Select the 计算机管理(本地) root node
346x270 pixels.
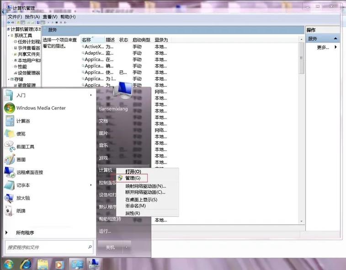[x=26, y=29]
